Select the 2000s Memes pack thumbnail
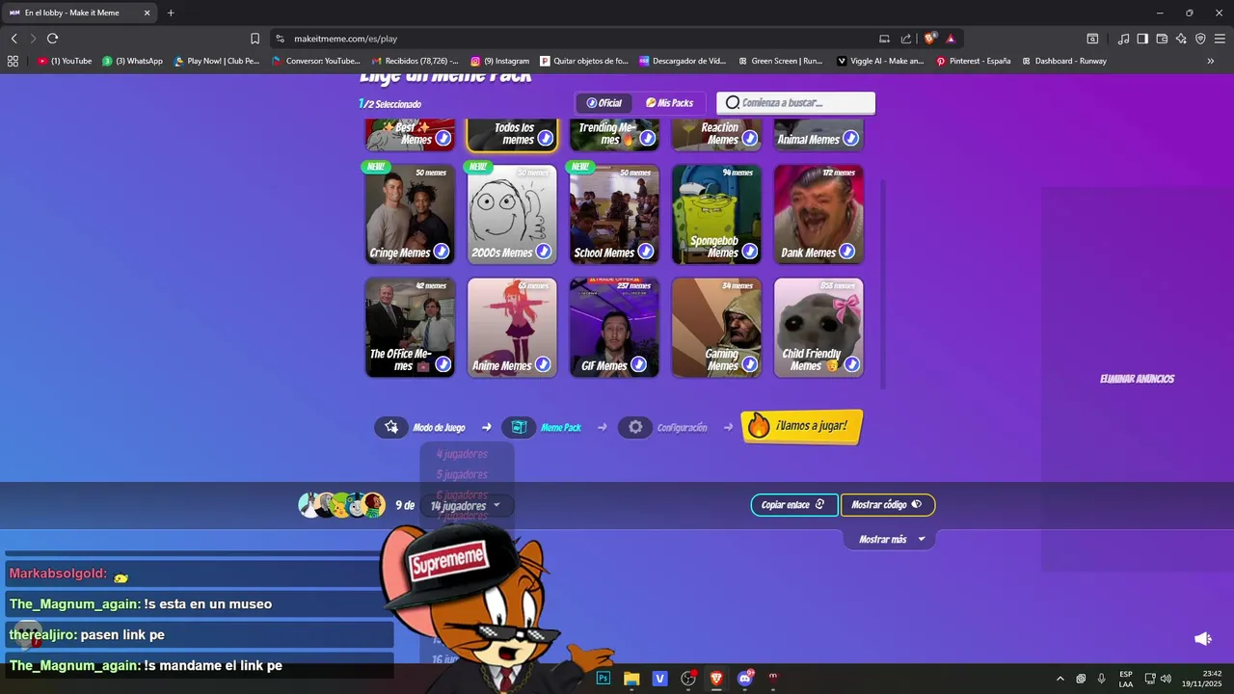The image size is (1234, 694). point(512,214)
